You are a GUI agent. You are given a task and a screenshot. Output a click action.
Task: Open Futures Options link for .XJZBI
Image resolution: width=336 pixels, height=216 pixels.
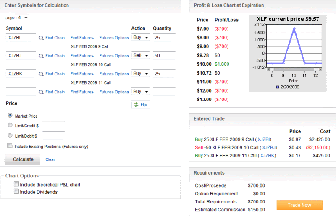coord(114,38)
